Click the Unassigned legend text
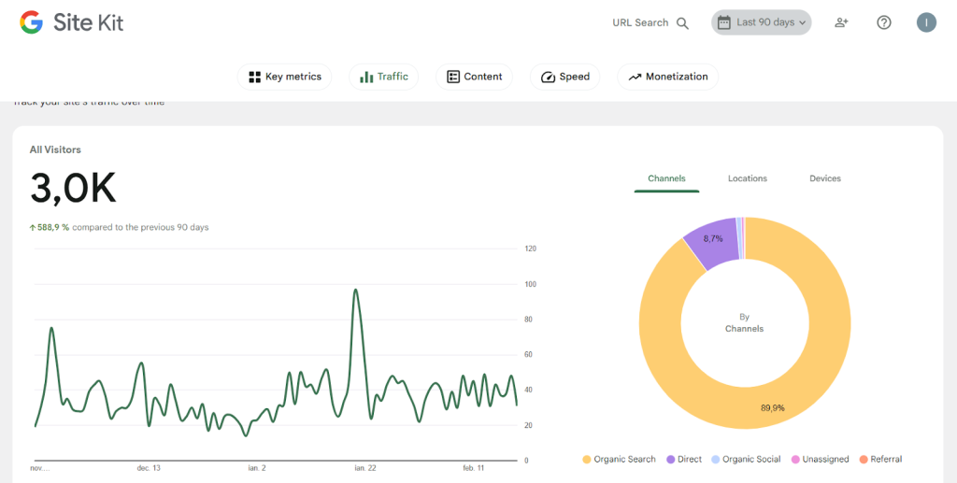This screenshot has height=483, width=957. tap(826, 460)
